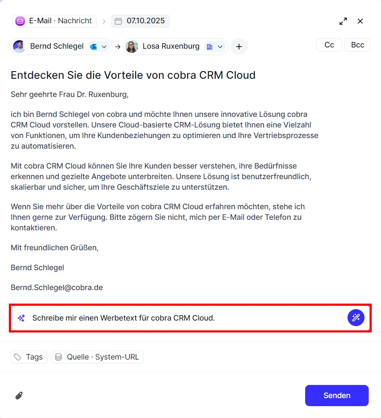
Task: Click the plus icon to add a recipient
Action: (x=239, y=47)
